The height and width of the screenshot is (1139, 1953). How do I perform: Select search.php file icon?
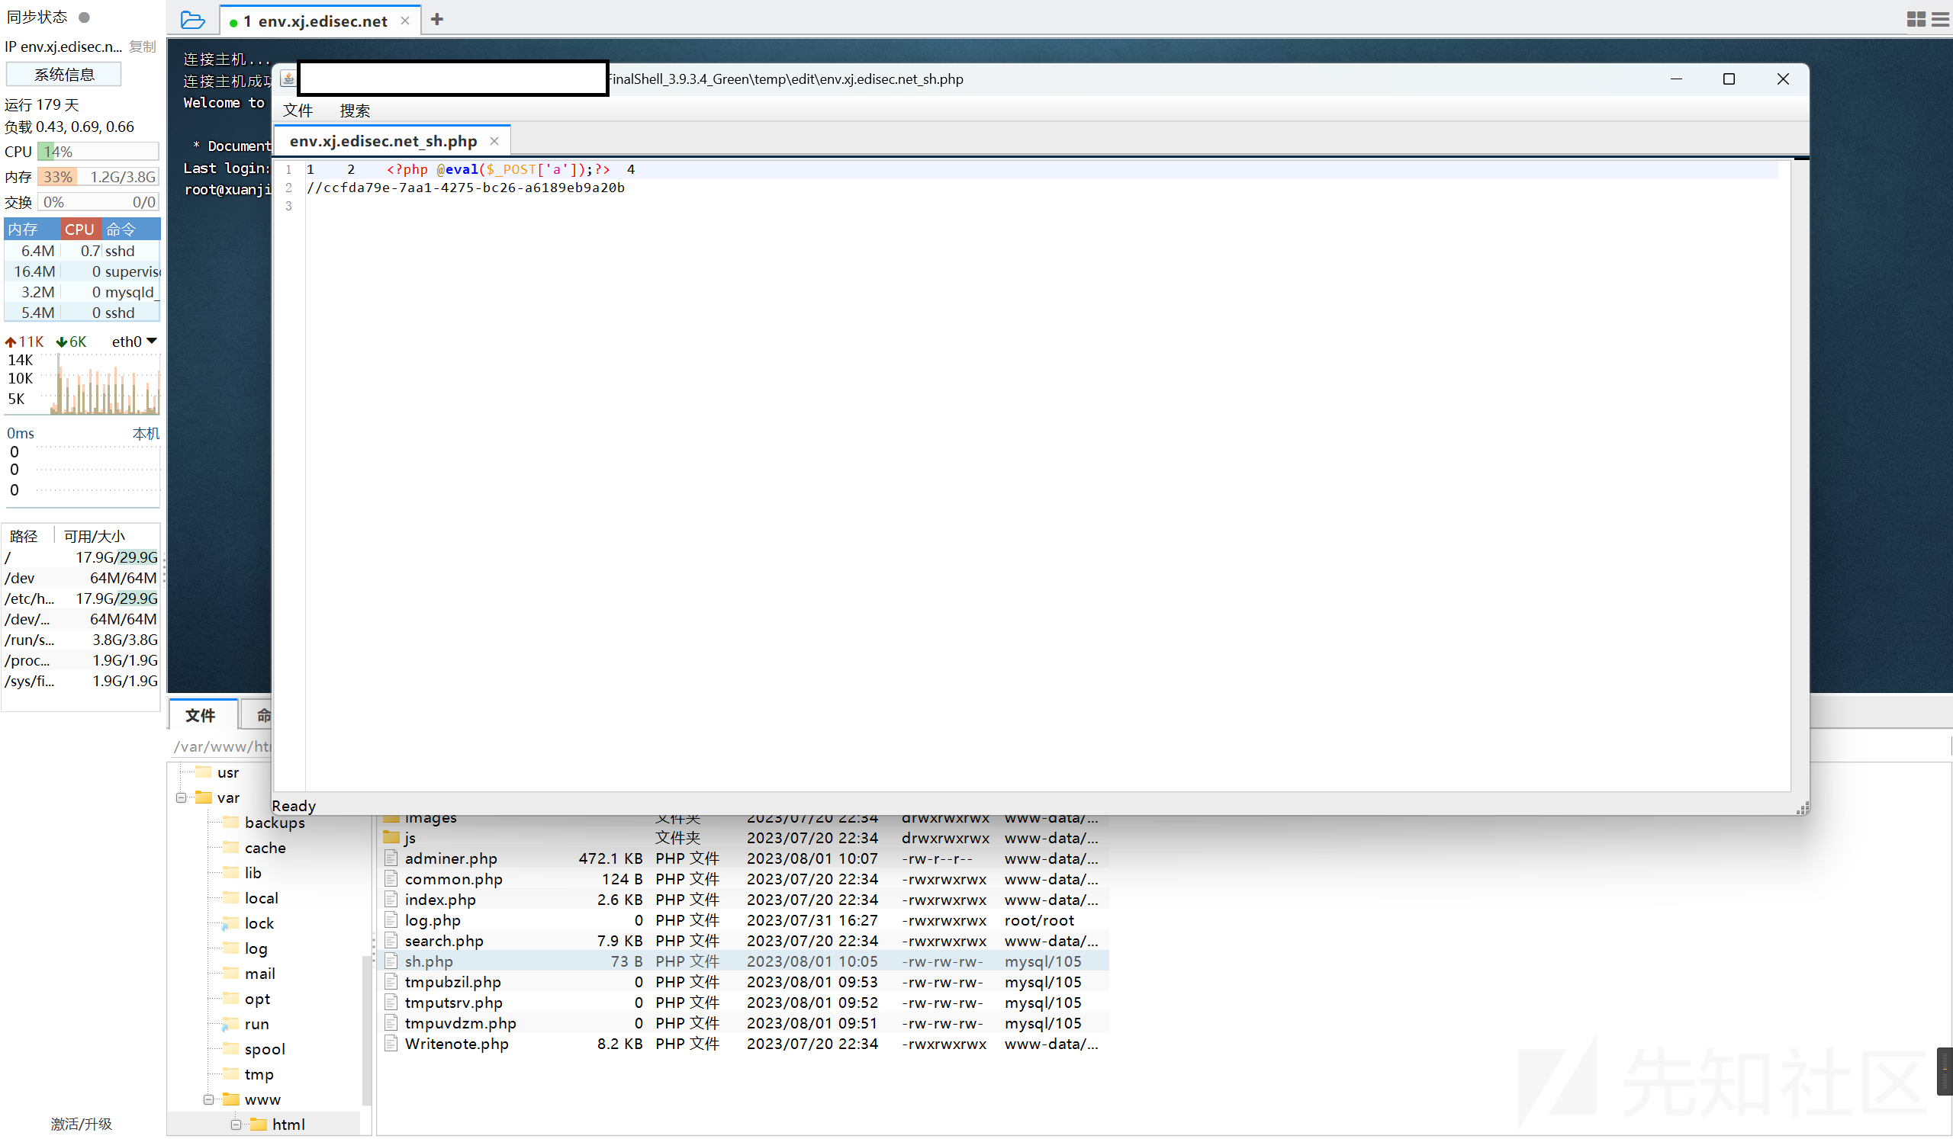[x=391, y=941]
